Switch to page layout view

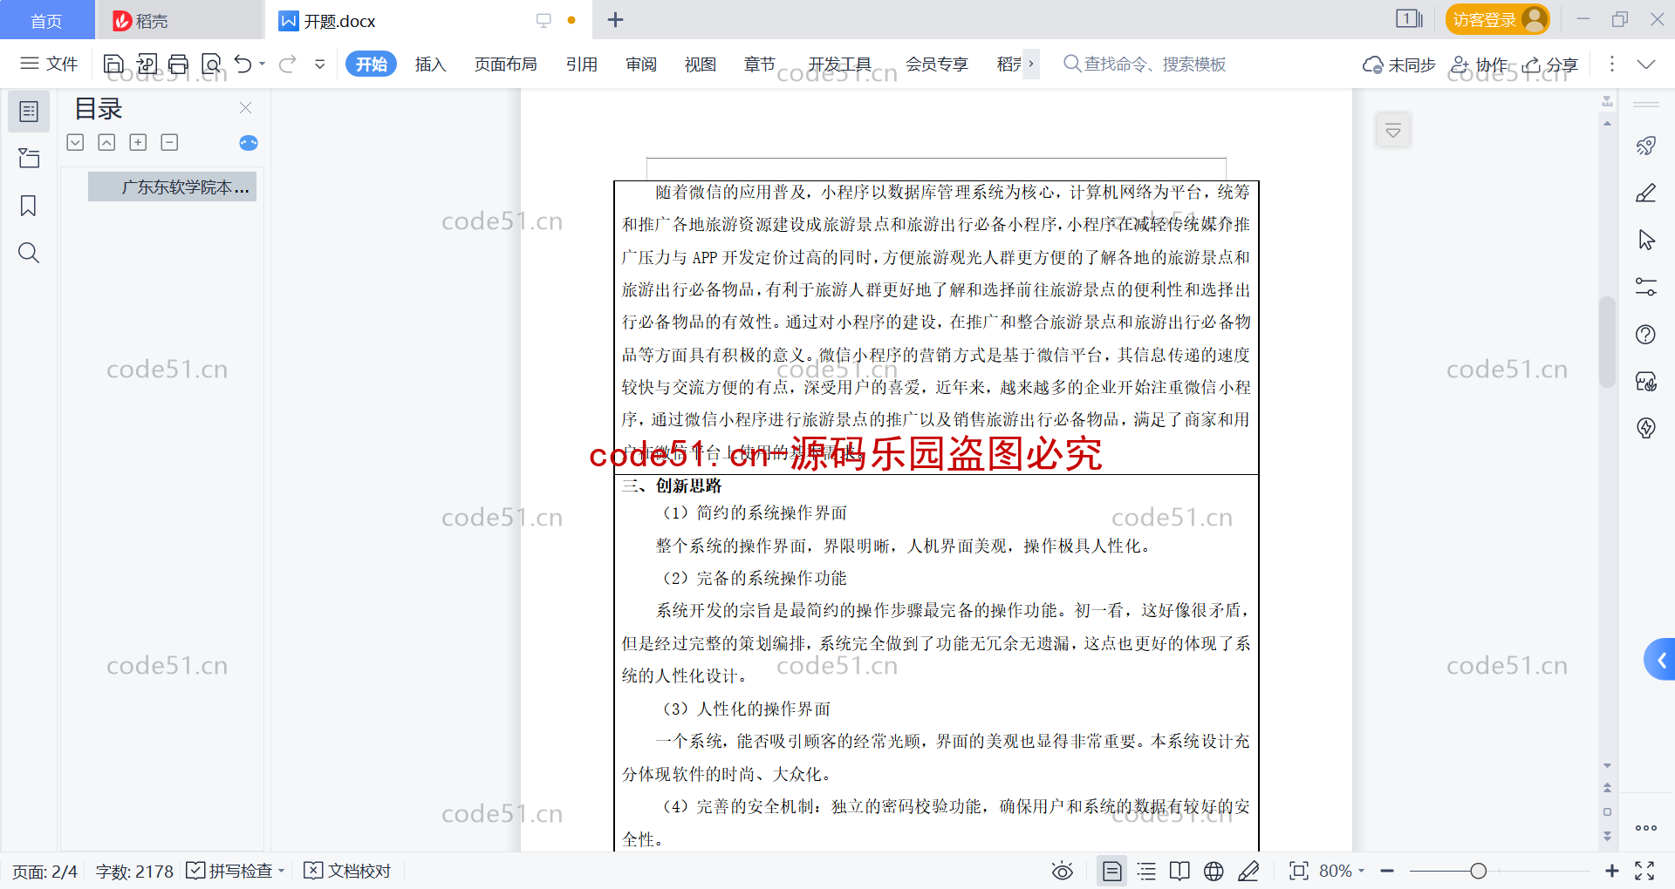1112,871
